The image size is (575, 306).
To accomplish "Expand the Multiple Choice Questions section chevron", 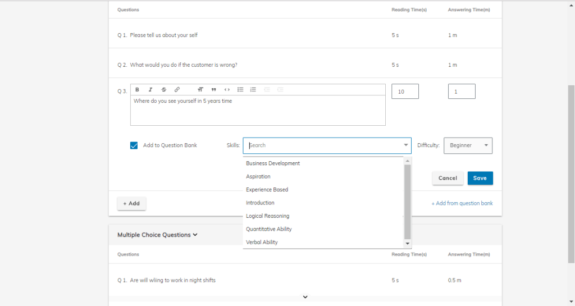I will coord(195,235).
